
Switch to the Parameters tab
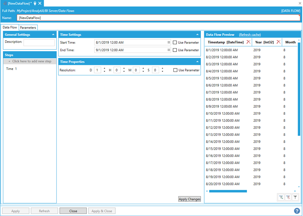(x=28, y=28)
